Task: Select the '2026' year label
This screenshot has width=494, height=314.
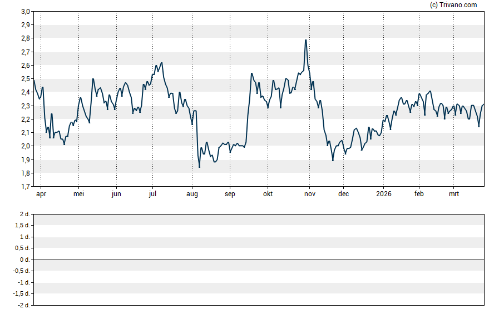Action: 383,194
